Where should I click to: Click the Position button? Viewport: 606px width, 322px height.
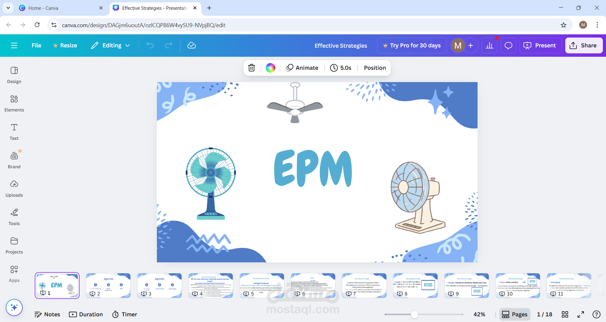(375, 68)
